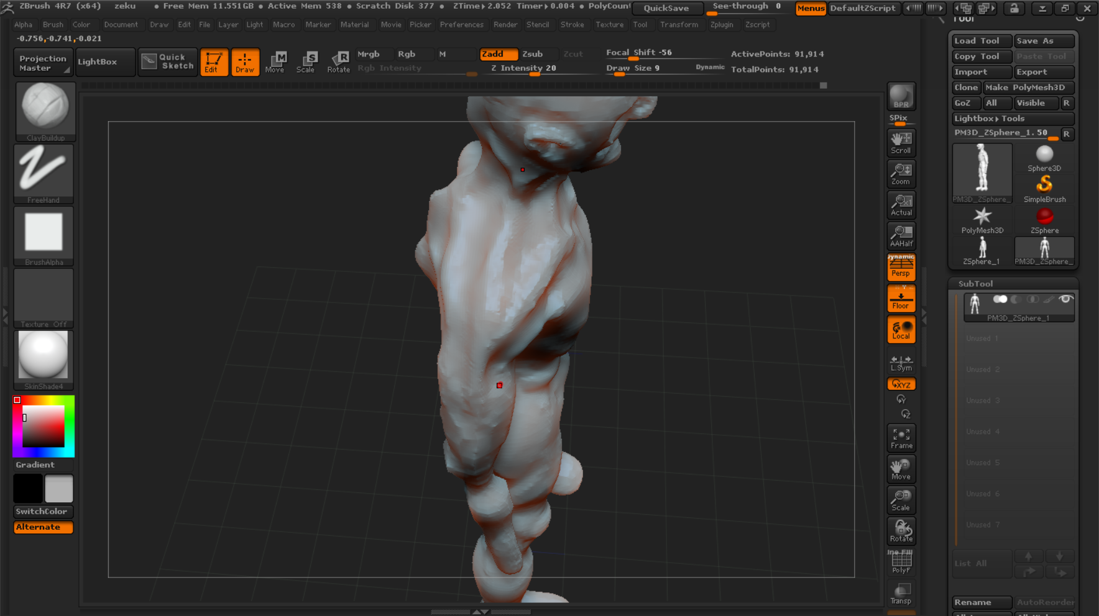The width and height of the screenshot is (1099, 616).
Task: Click the large current tool thumbnail
Action: coord(982,173)
